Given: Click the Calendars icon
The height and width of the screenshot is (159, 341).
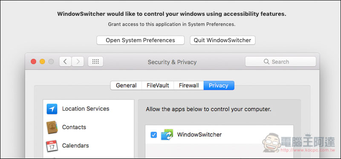Looking at the screenshot, I should coord(52,145).
